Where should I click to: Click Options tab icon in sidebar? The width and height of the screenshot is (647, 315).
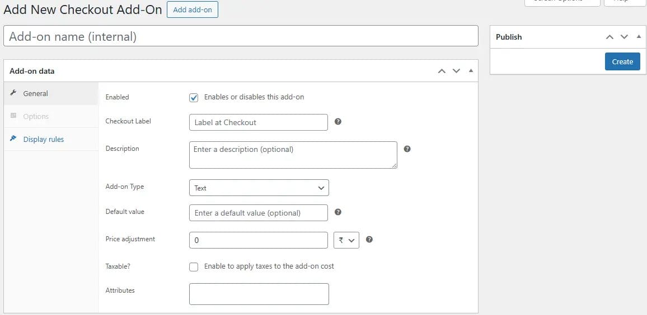(x=13, y=116)
